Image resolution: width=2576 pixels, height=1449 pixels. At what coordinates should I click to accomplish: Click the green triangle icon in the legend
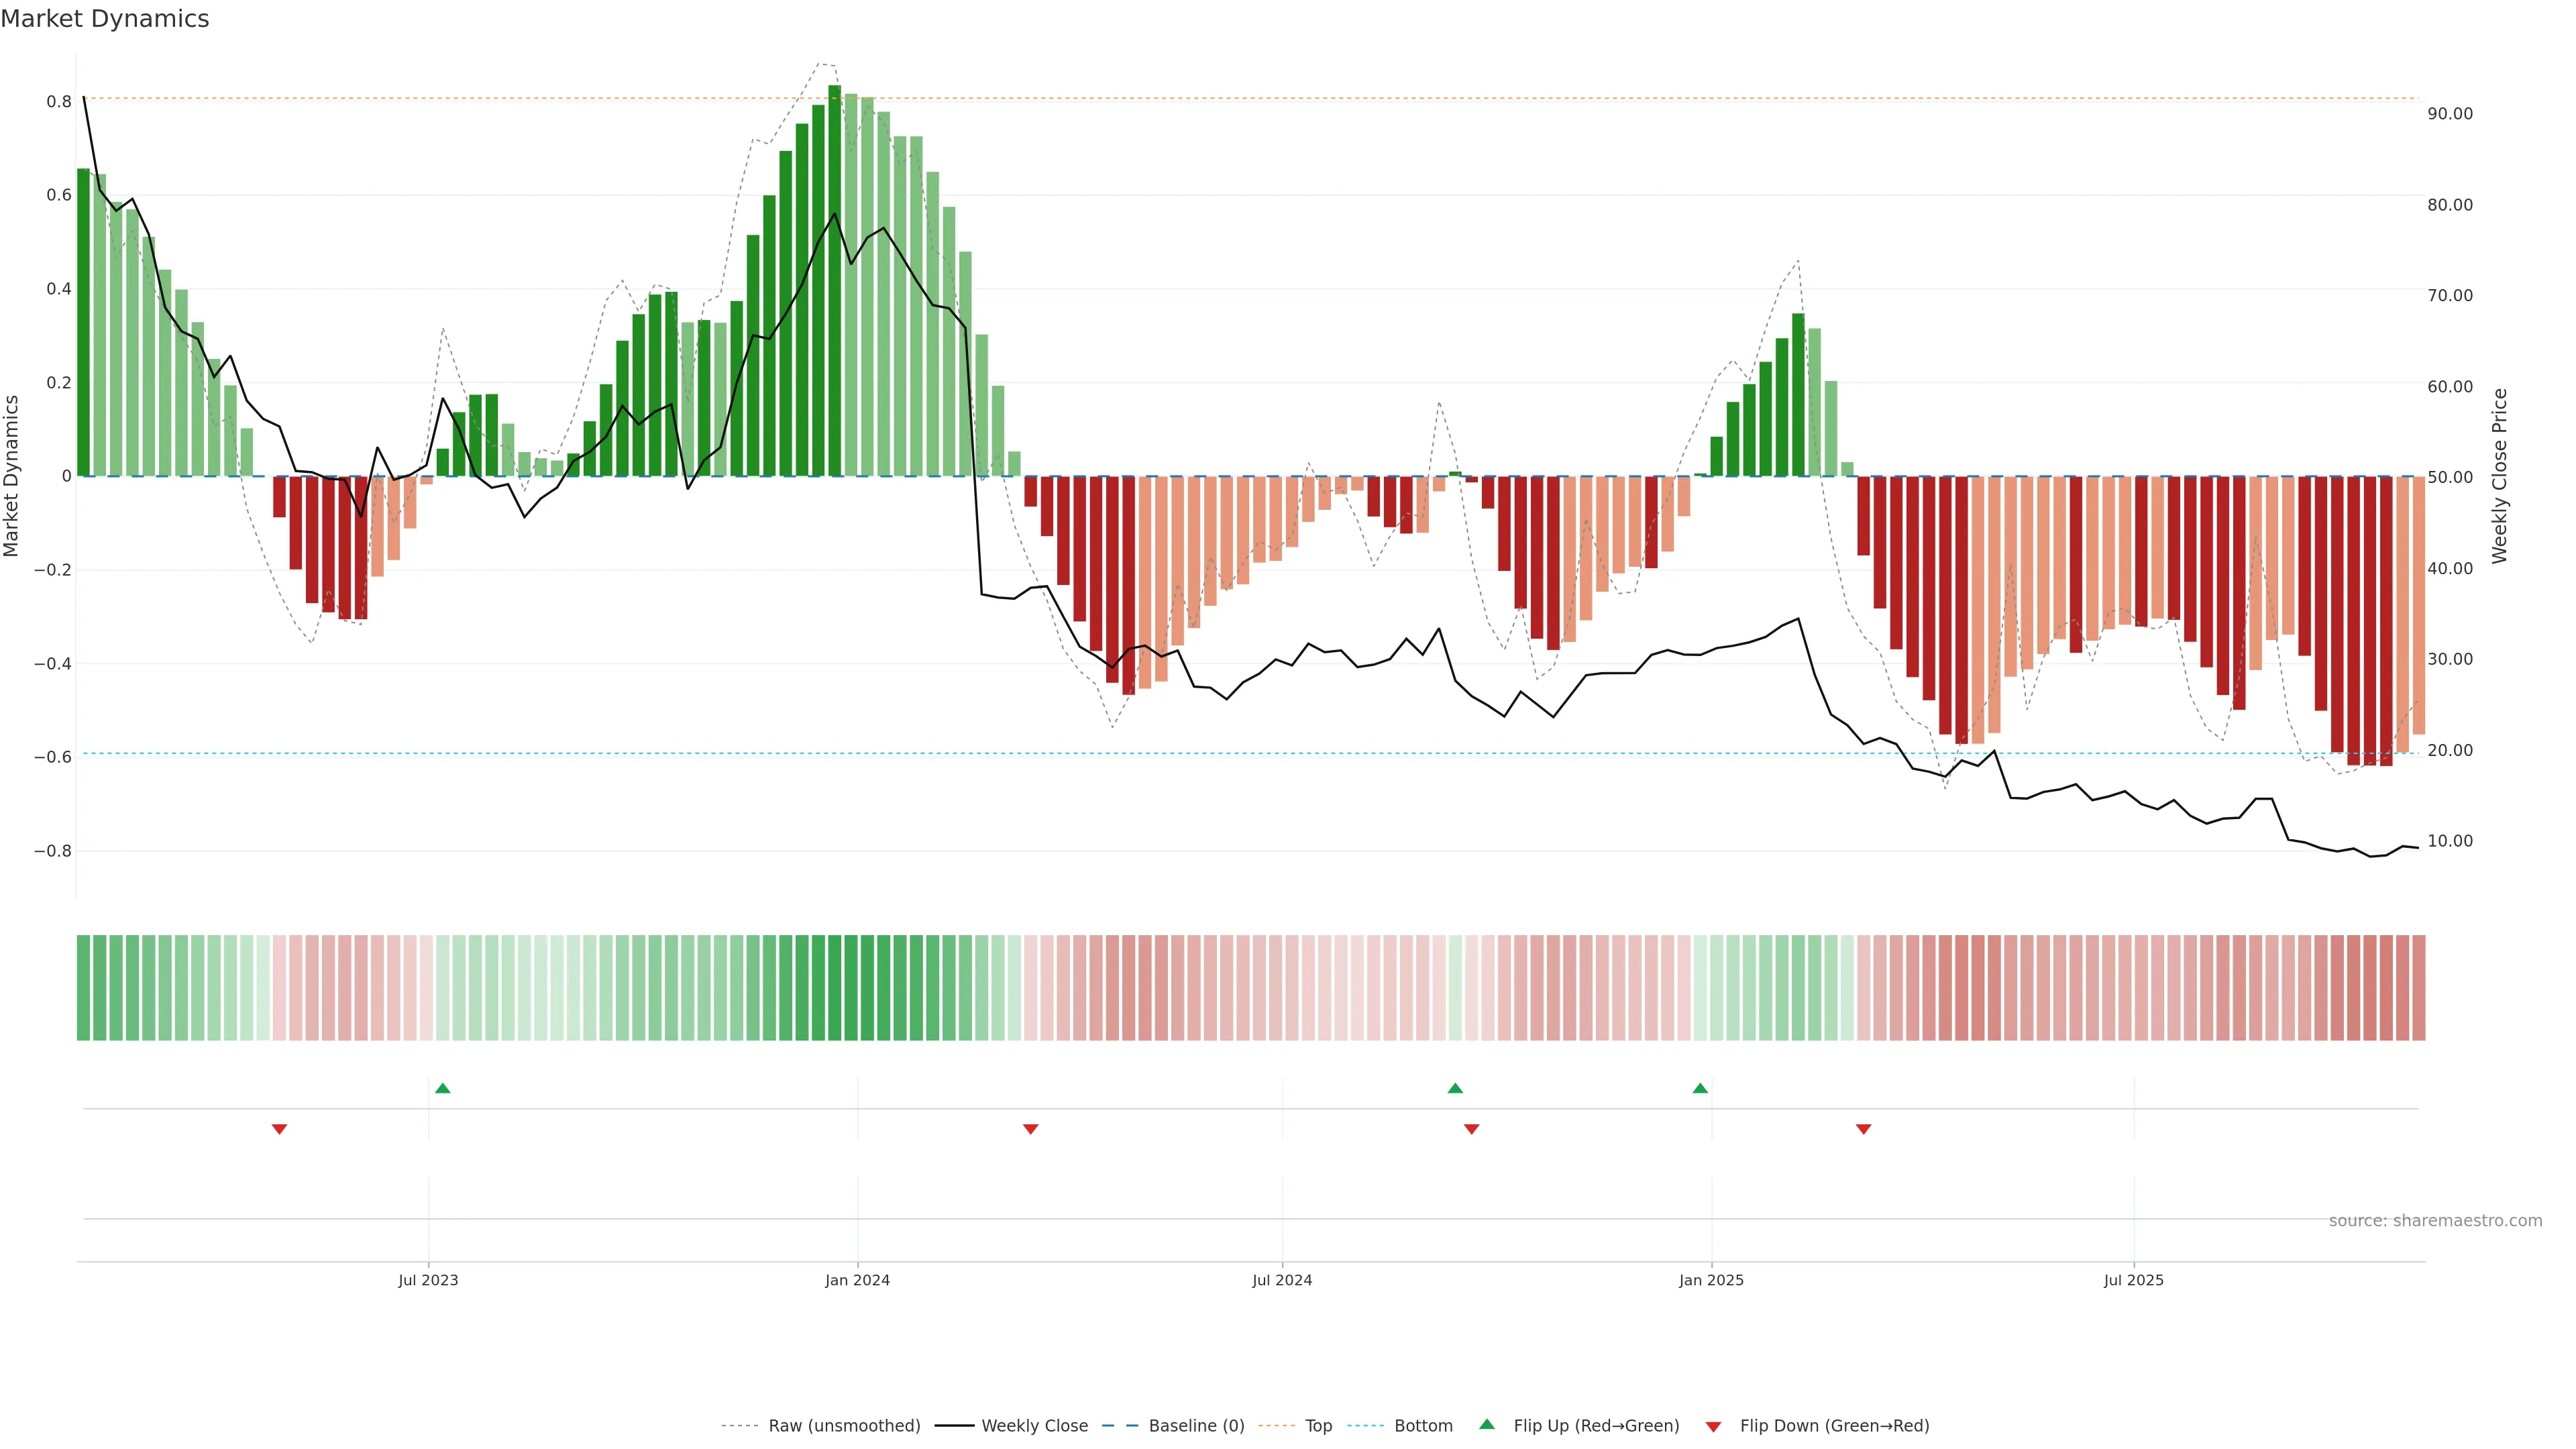click(x=1487, y=1424)
